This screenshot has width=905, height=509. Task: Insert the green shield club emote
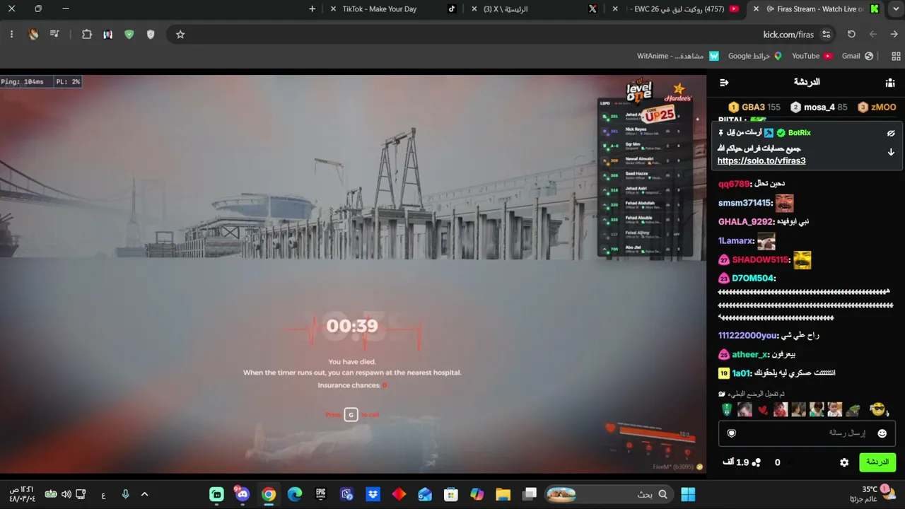pos(727,410)
